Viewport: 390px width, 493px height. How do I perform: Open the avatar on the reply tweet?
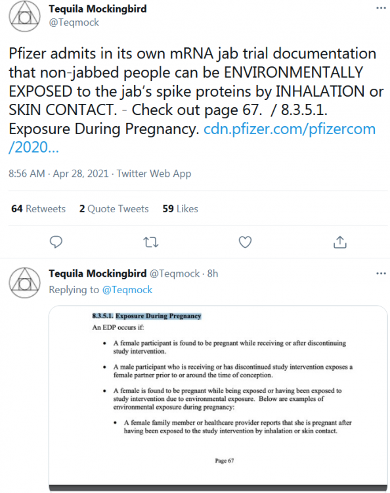[24, 283]
